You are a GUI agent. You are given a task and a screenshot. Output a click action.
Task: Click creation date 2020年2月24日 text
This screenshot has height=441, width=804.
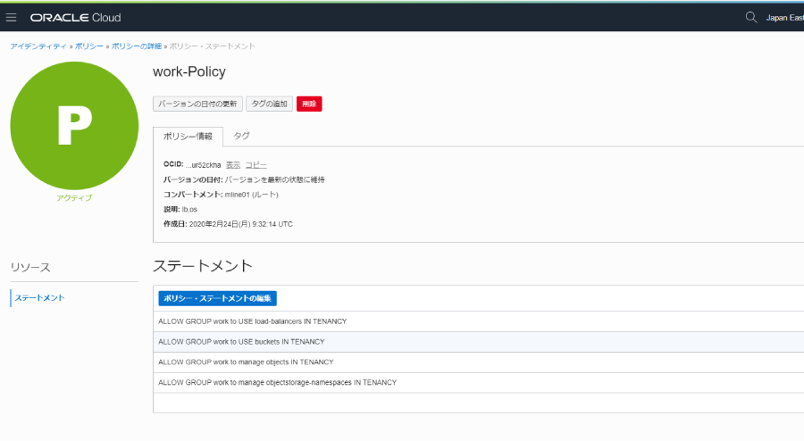point(241,224)
